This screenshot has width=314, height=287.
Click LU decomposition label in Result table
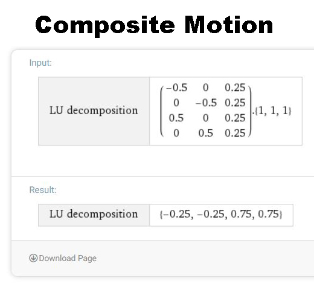94,214
